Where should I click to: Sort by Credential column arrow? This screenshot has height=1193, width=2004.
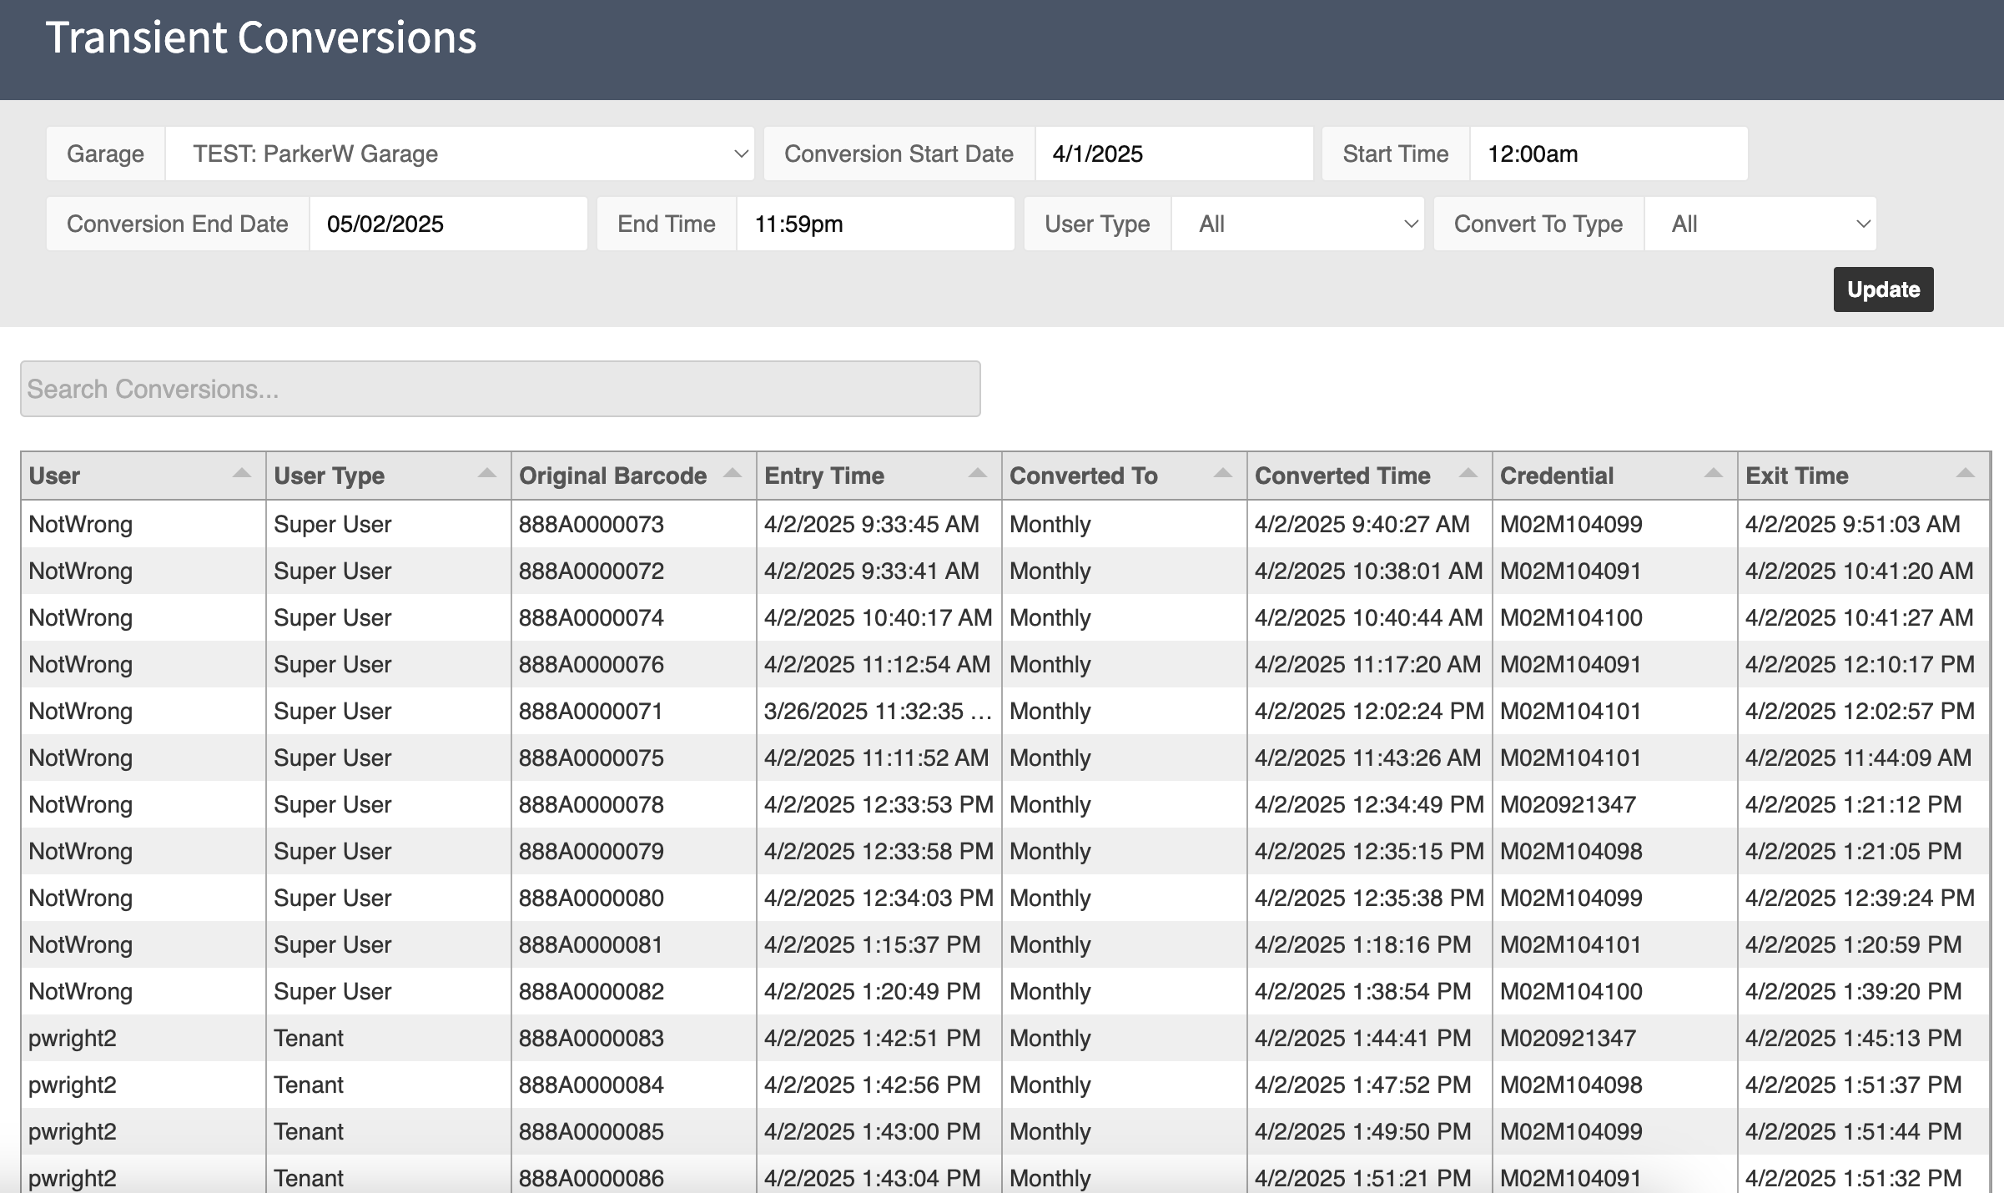[x=1713, y=474]
